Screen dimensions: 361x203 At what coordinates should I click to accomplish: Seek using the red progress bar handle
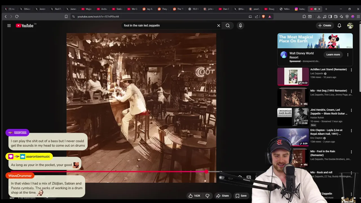click(206, 171)
